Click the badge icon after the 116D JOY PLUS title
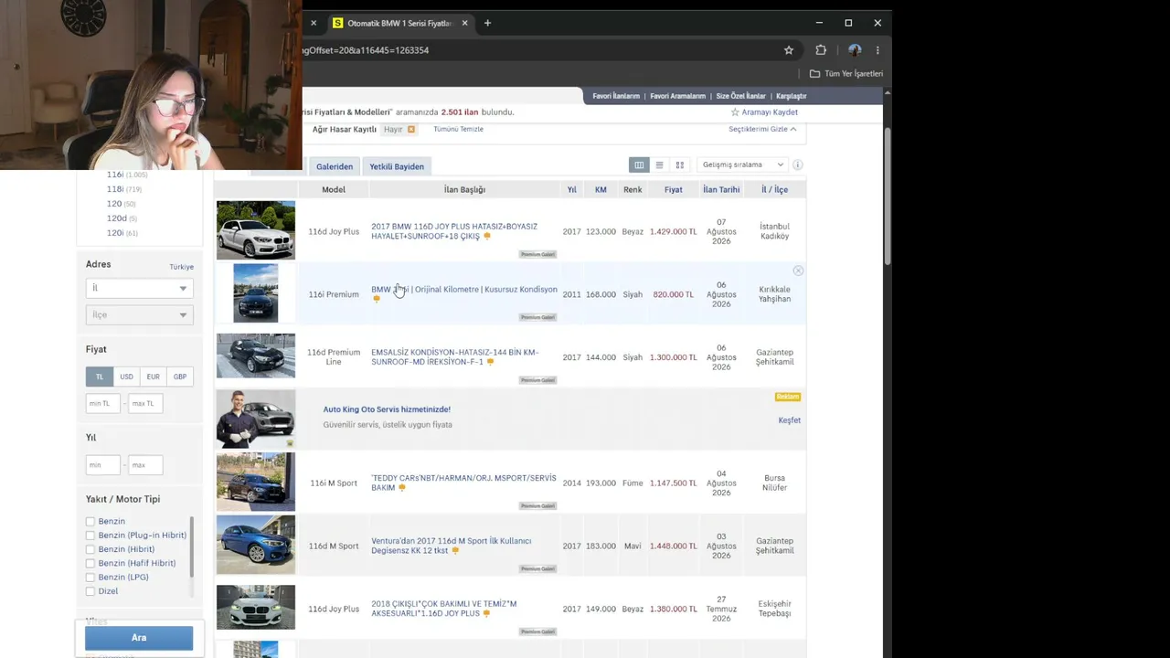This screenshot has height=658, width=1170. click(x=487, y=237)
